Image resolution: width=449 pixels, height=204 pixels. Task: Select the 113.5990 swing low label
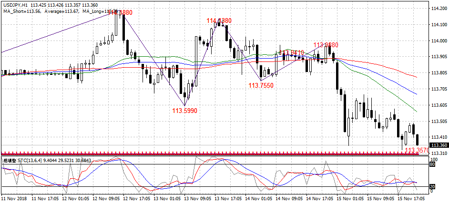(x=184, y=110)
